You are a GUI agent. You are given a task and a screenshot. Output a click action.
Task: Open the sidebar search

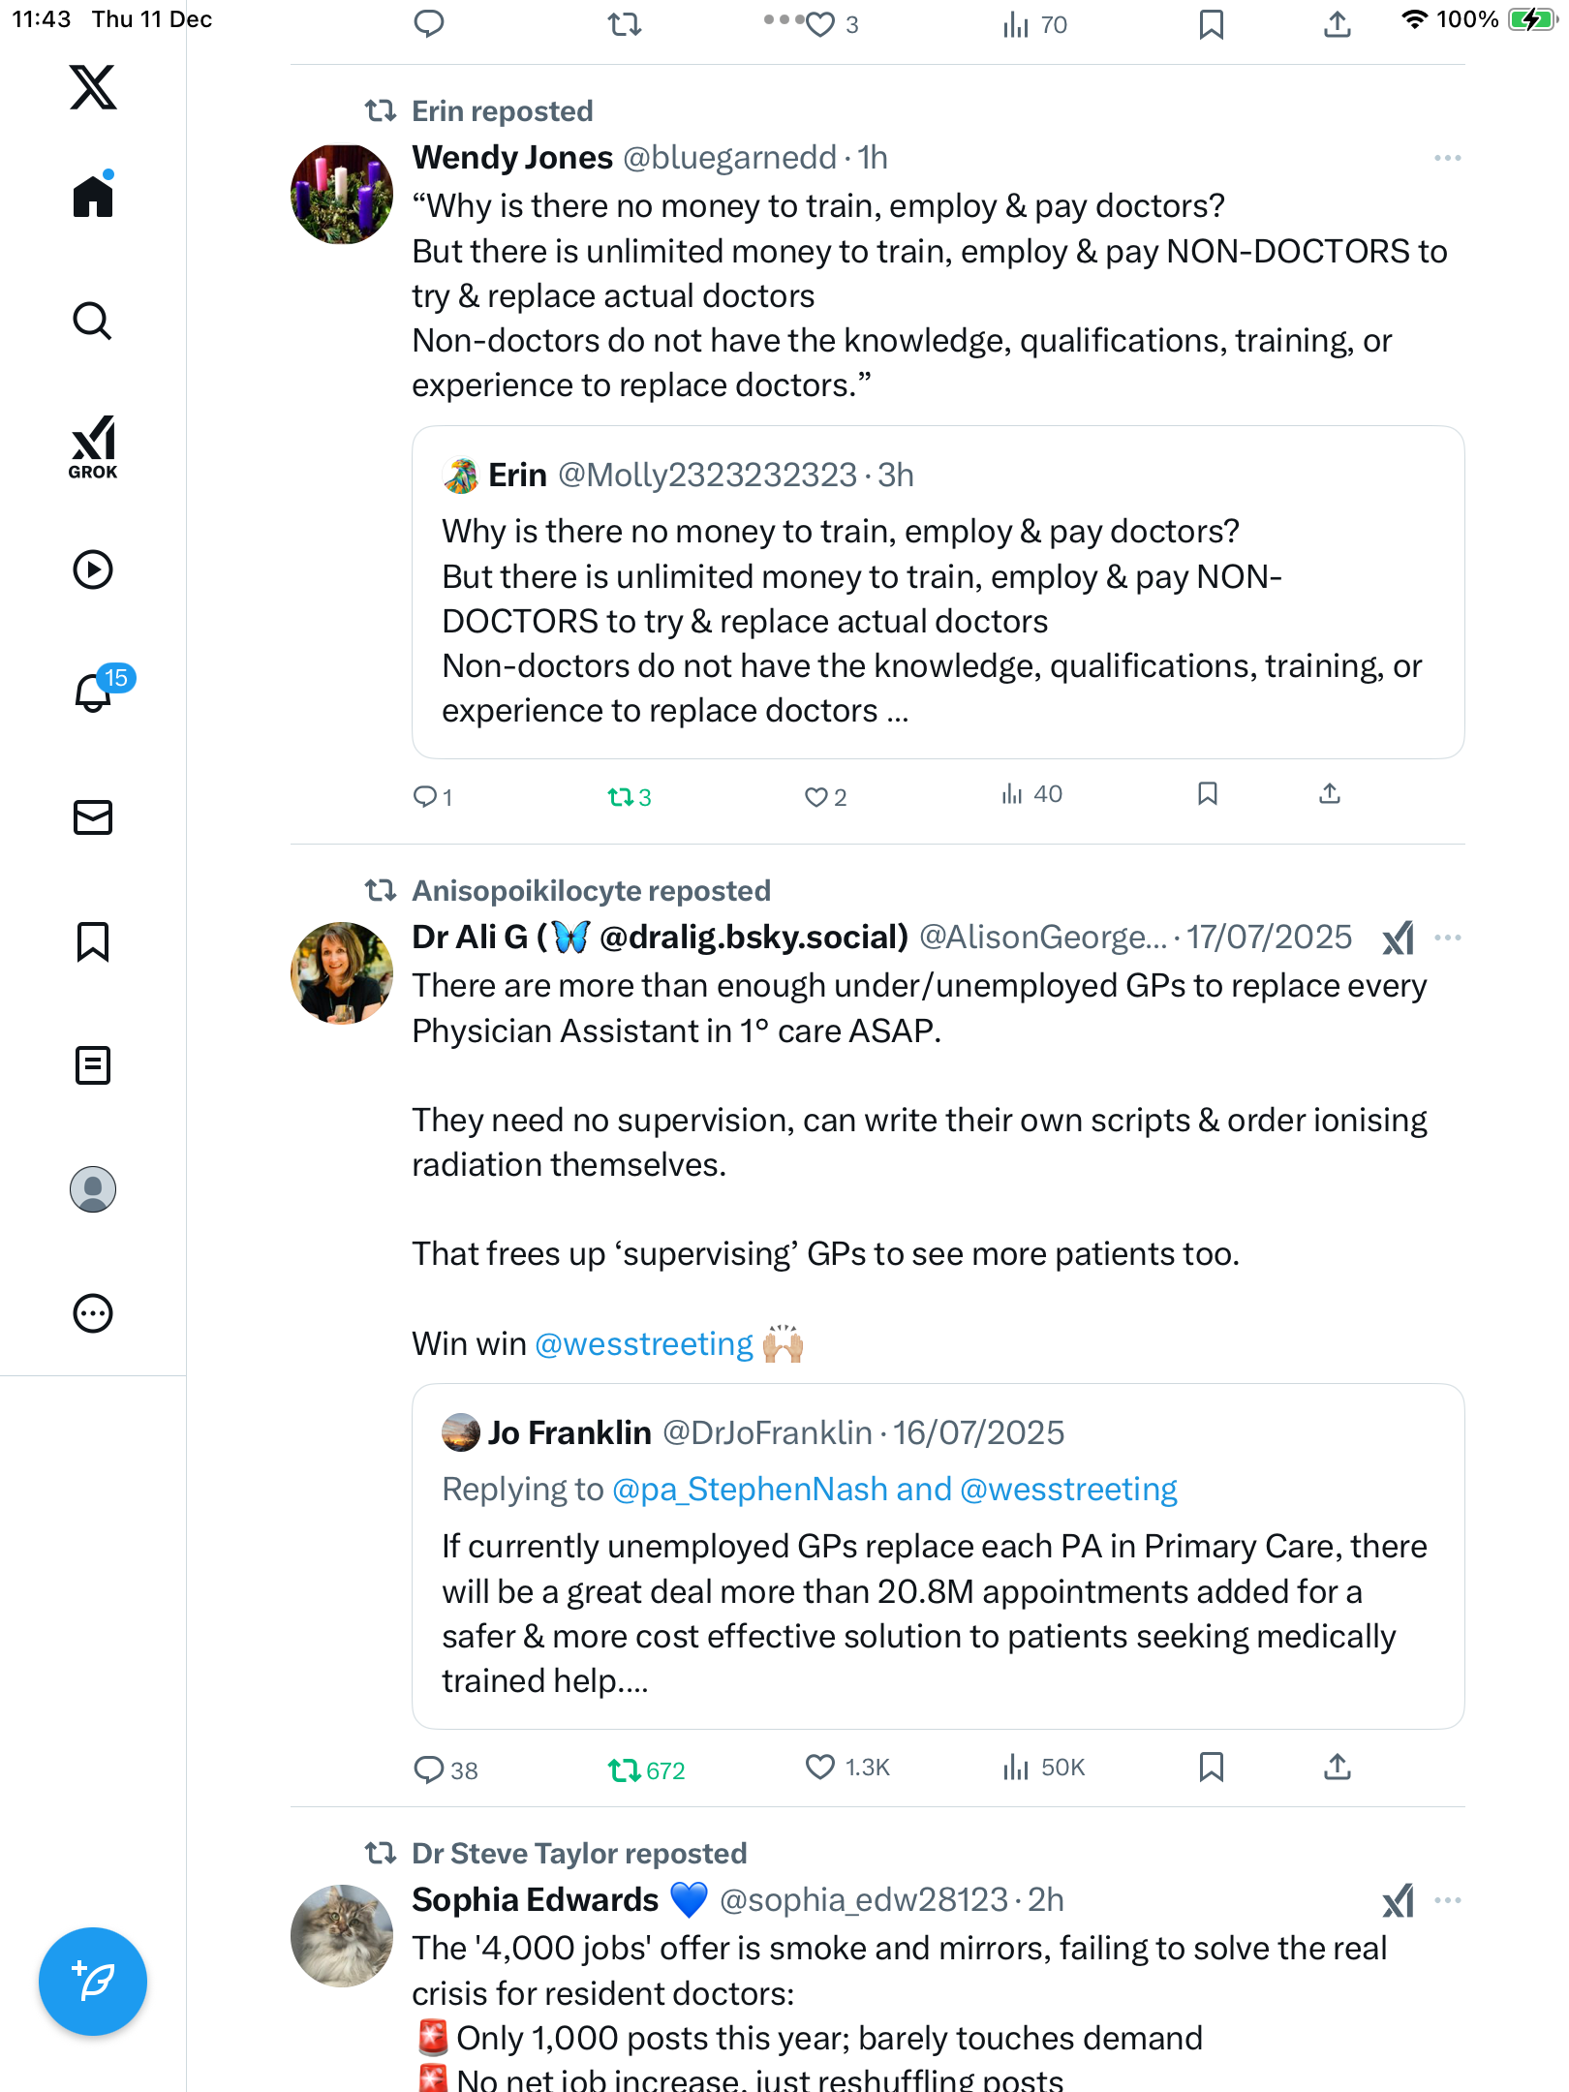tap(93, 321)
